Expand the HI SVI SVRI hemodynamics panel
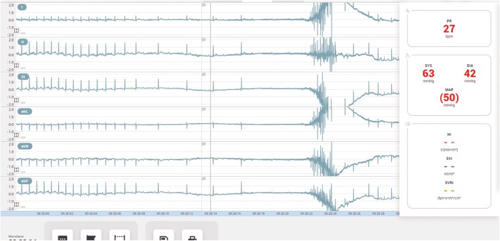500x241 pixels. (449, 166)
